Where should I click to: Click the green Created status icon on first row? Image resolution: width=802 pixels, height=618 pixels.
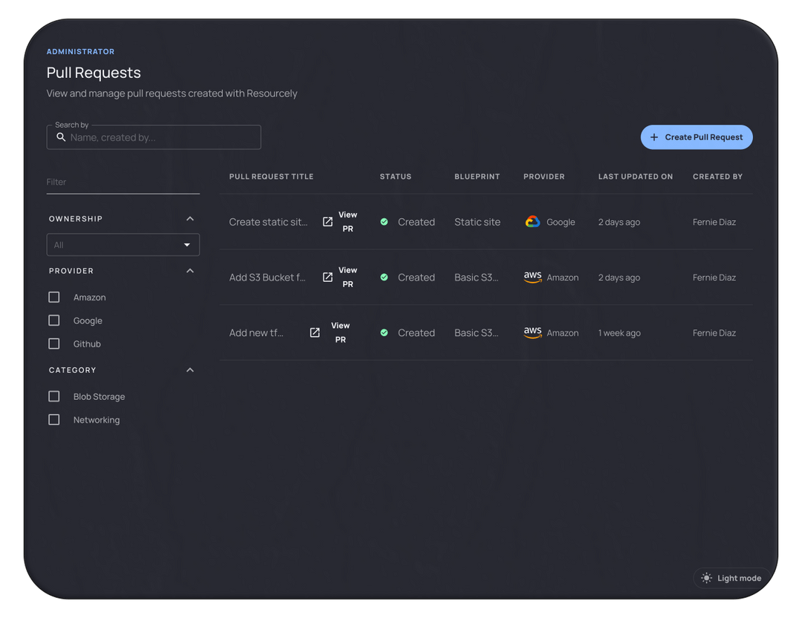pyautogui.click(x=384, y=221)
